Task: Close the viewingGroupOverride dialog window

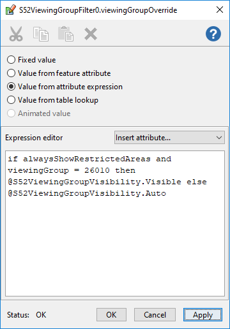Action: pyautogui.click(x=220, y=10)
